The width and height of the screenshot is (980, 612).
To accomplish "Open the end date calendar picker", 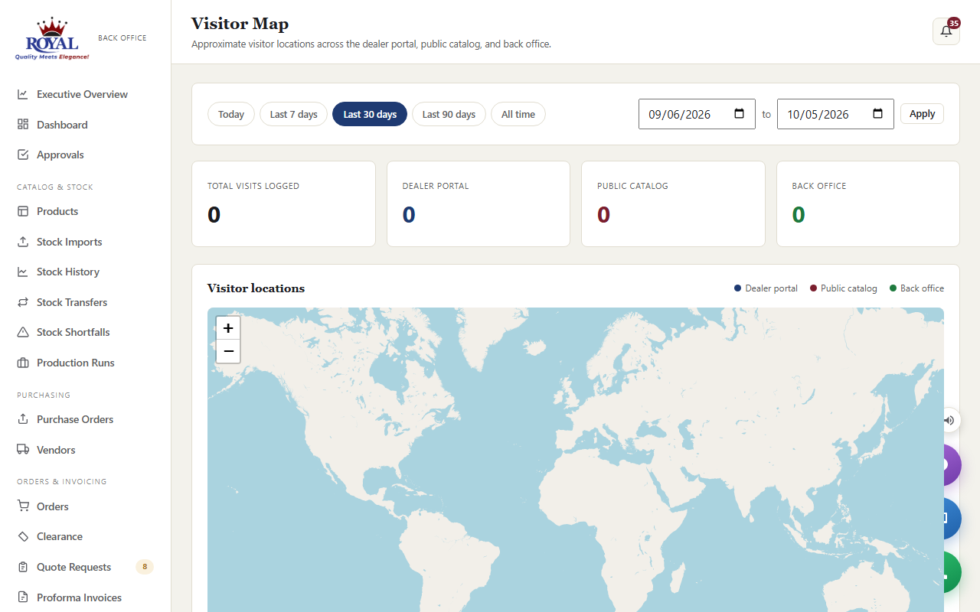I will (877, 114).
